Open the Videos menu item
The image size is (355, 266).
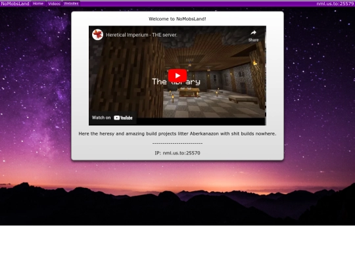[55, 4]
